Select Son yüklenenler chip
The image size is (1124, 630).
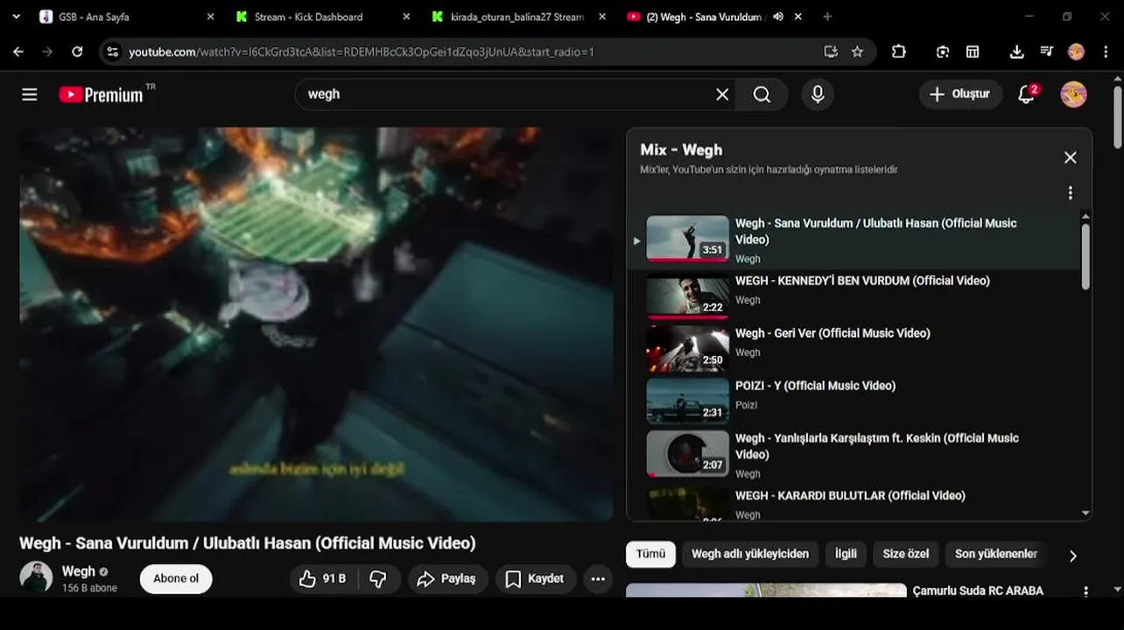(x=995, y=554)
